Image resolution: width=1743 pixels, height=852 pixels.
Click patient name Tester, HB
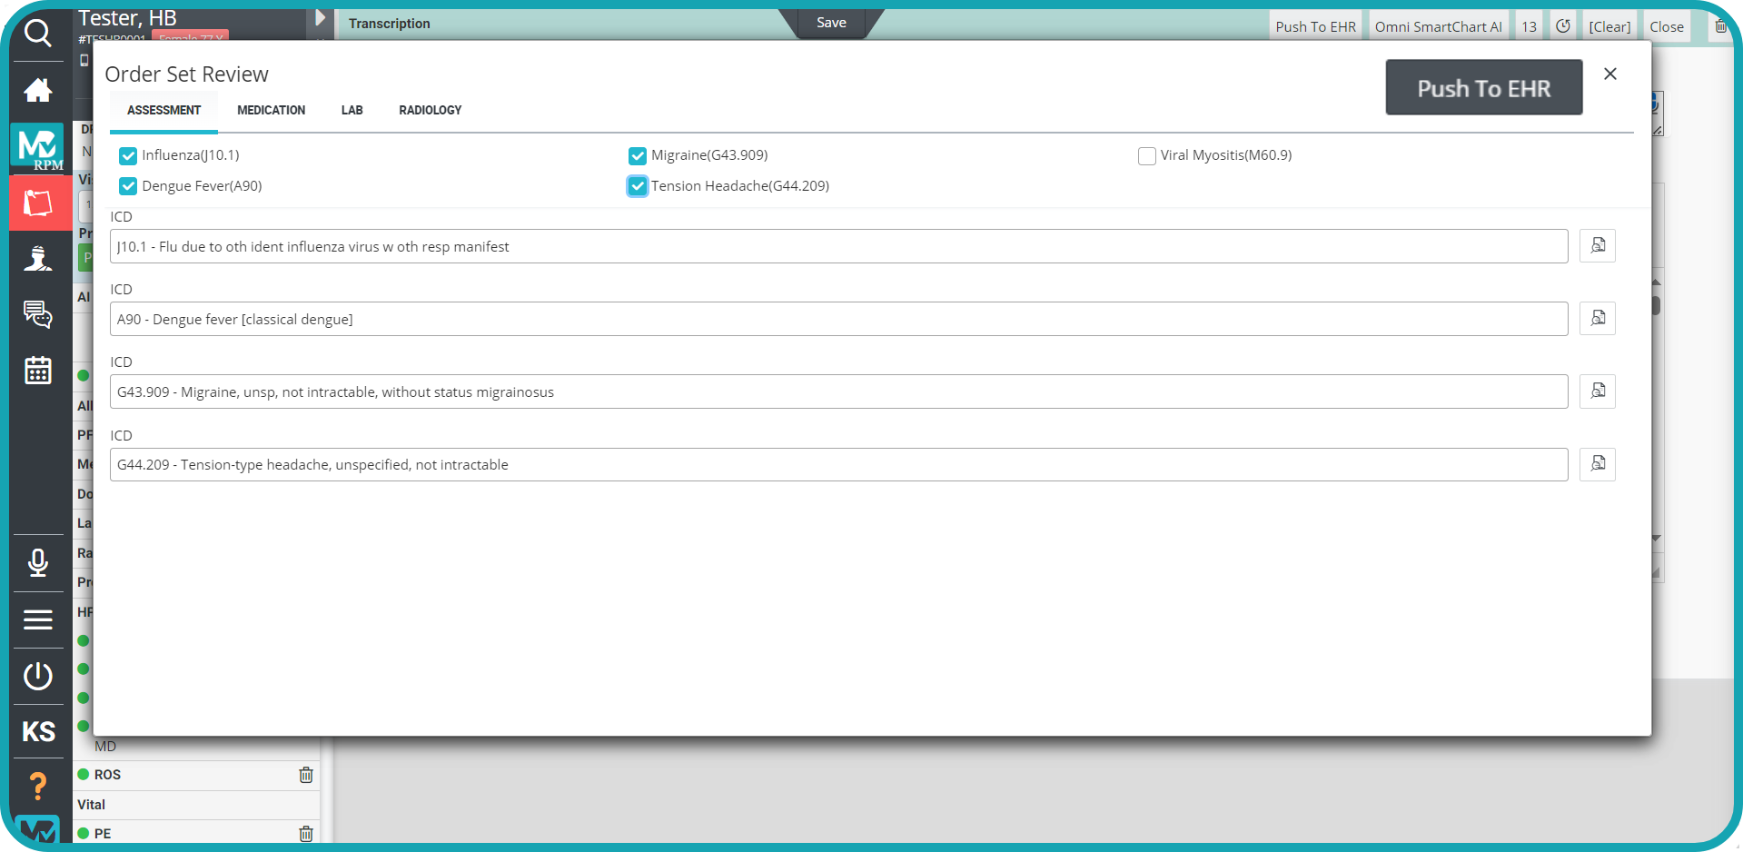127,18
